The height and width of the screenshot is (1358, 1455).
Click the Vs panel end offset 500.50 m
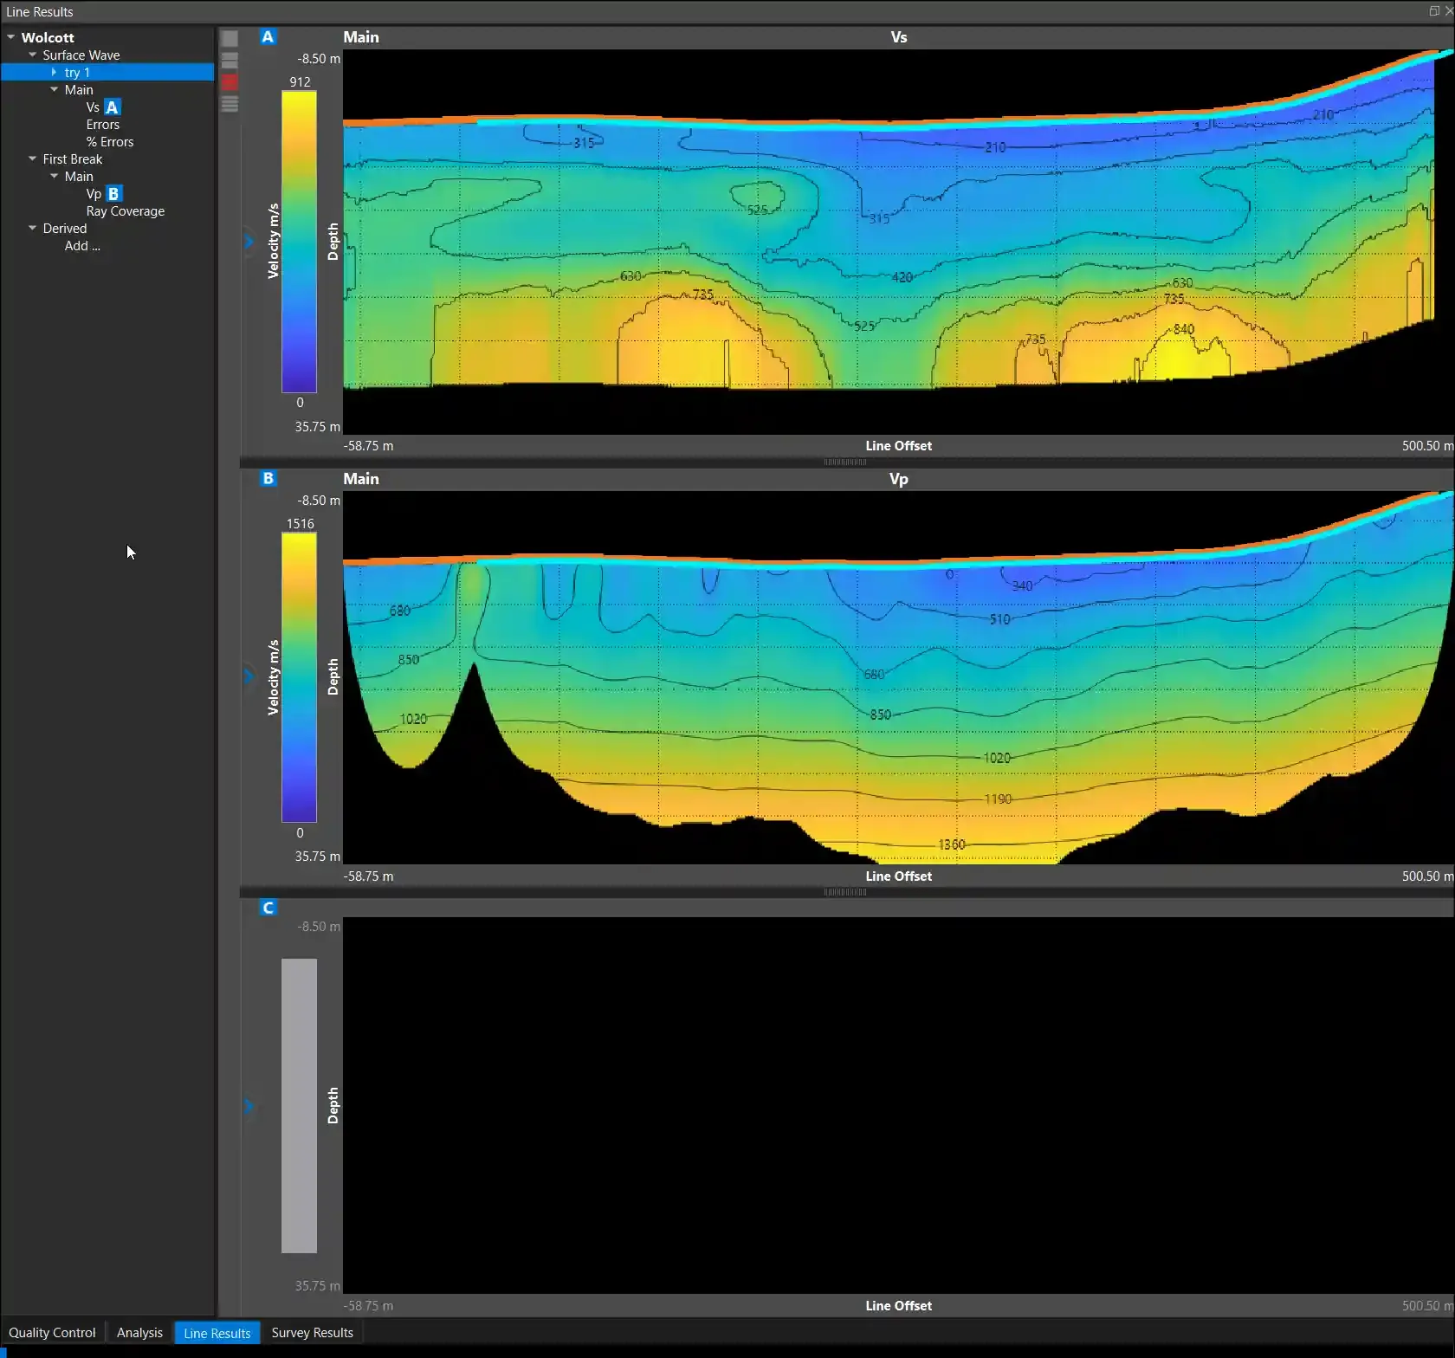[1427, 446]
